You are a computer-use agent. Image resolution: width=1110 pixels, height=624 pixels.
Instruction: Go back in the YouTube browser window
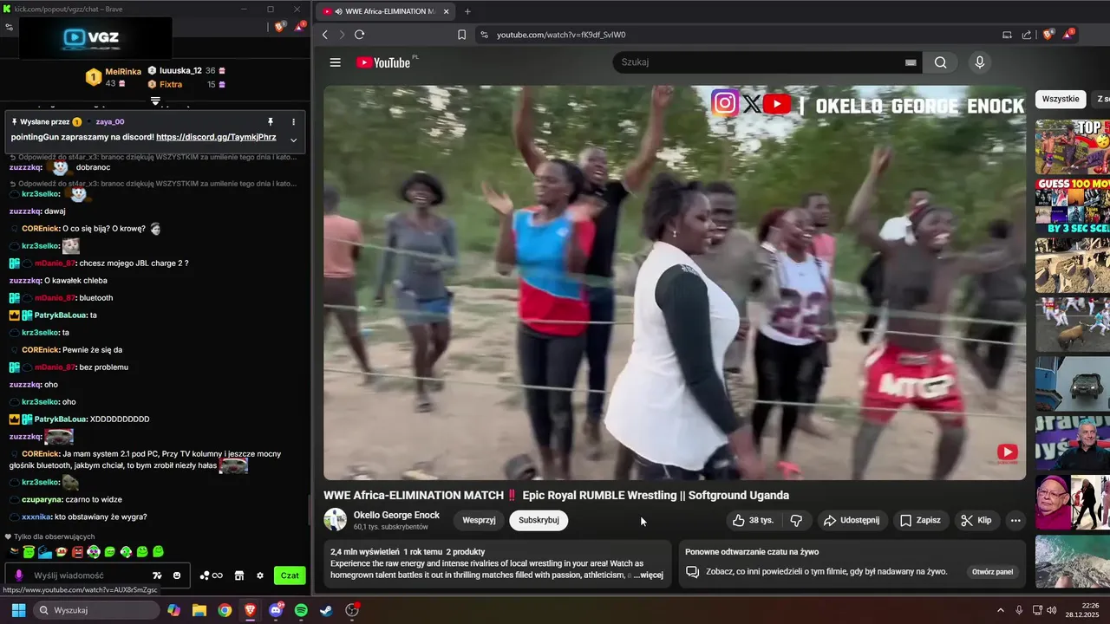(325, 35)
